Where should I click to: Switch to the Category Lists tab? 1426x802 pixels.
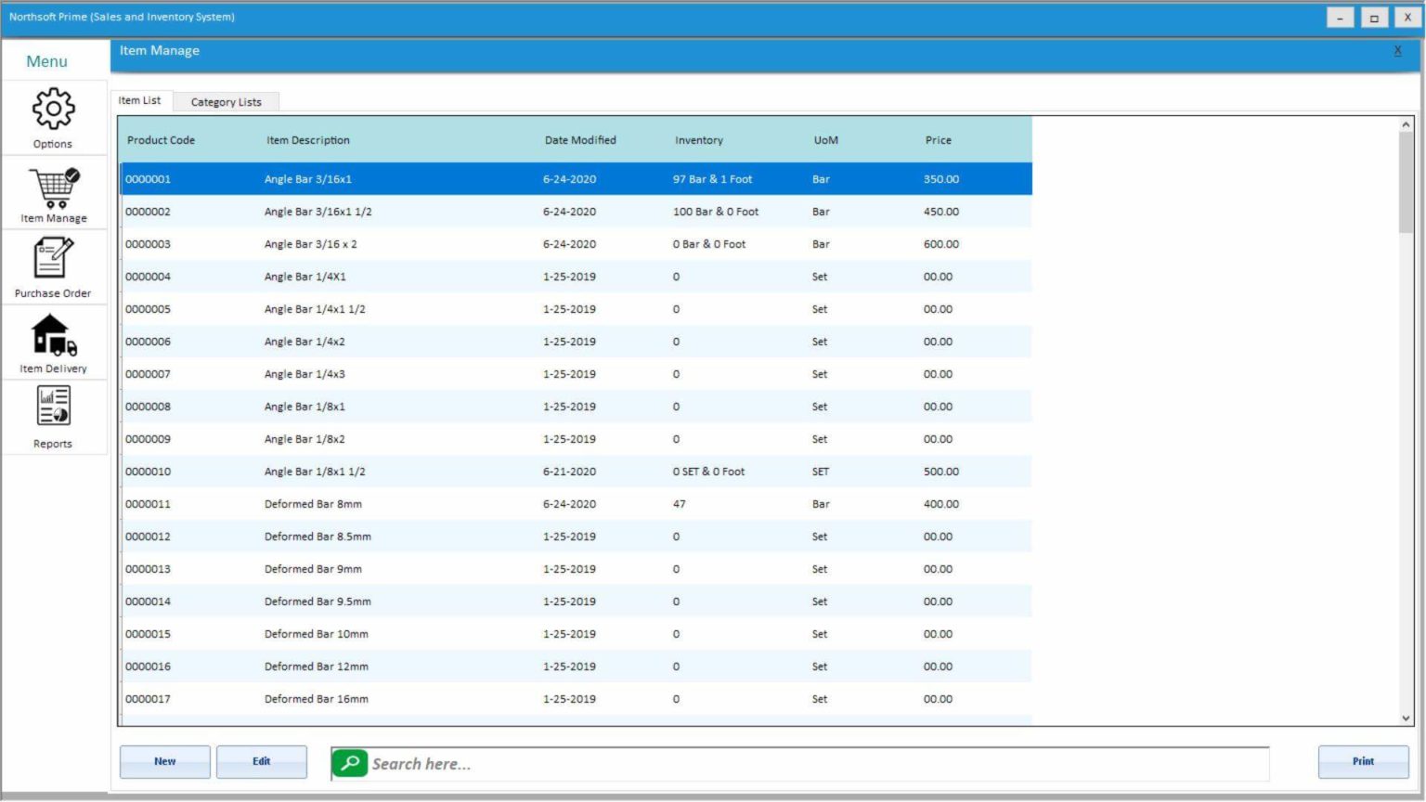click(225, 101)
